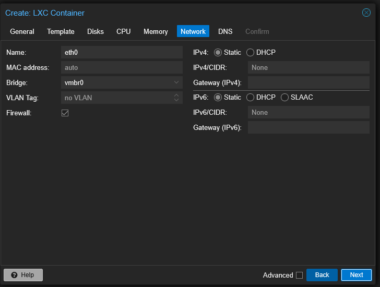Switch to the DNS tab

pos(225,31)
